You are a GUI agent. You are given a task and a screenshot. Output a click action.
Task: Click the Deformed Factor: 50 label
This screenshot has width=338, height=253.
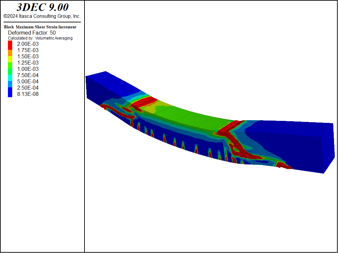pyautogui.click(x=32, y=33)
